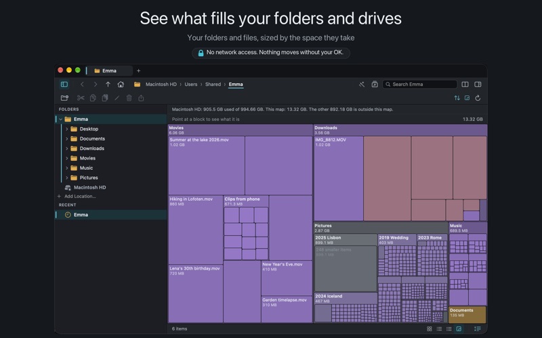Screen dimensions: 542x338
Task: Click the paste clipboard icon
Action: (105, 98)
